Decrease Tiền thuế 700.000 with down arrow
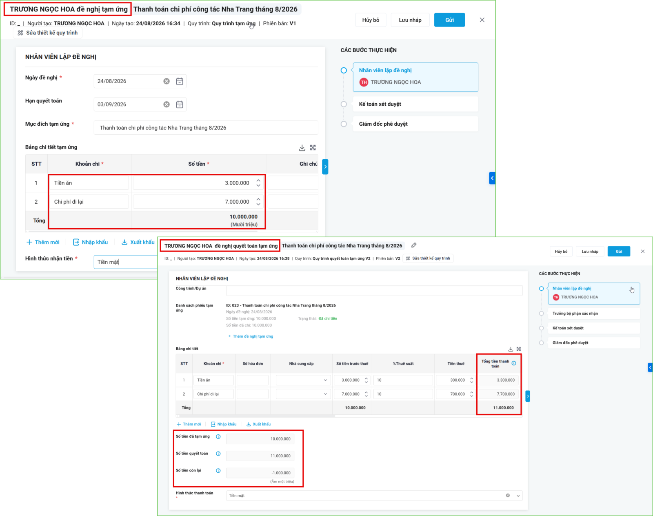Screen dimensions: 653x516 (x=471, y=396)
